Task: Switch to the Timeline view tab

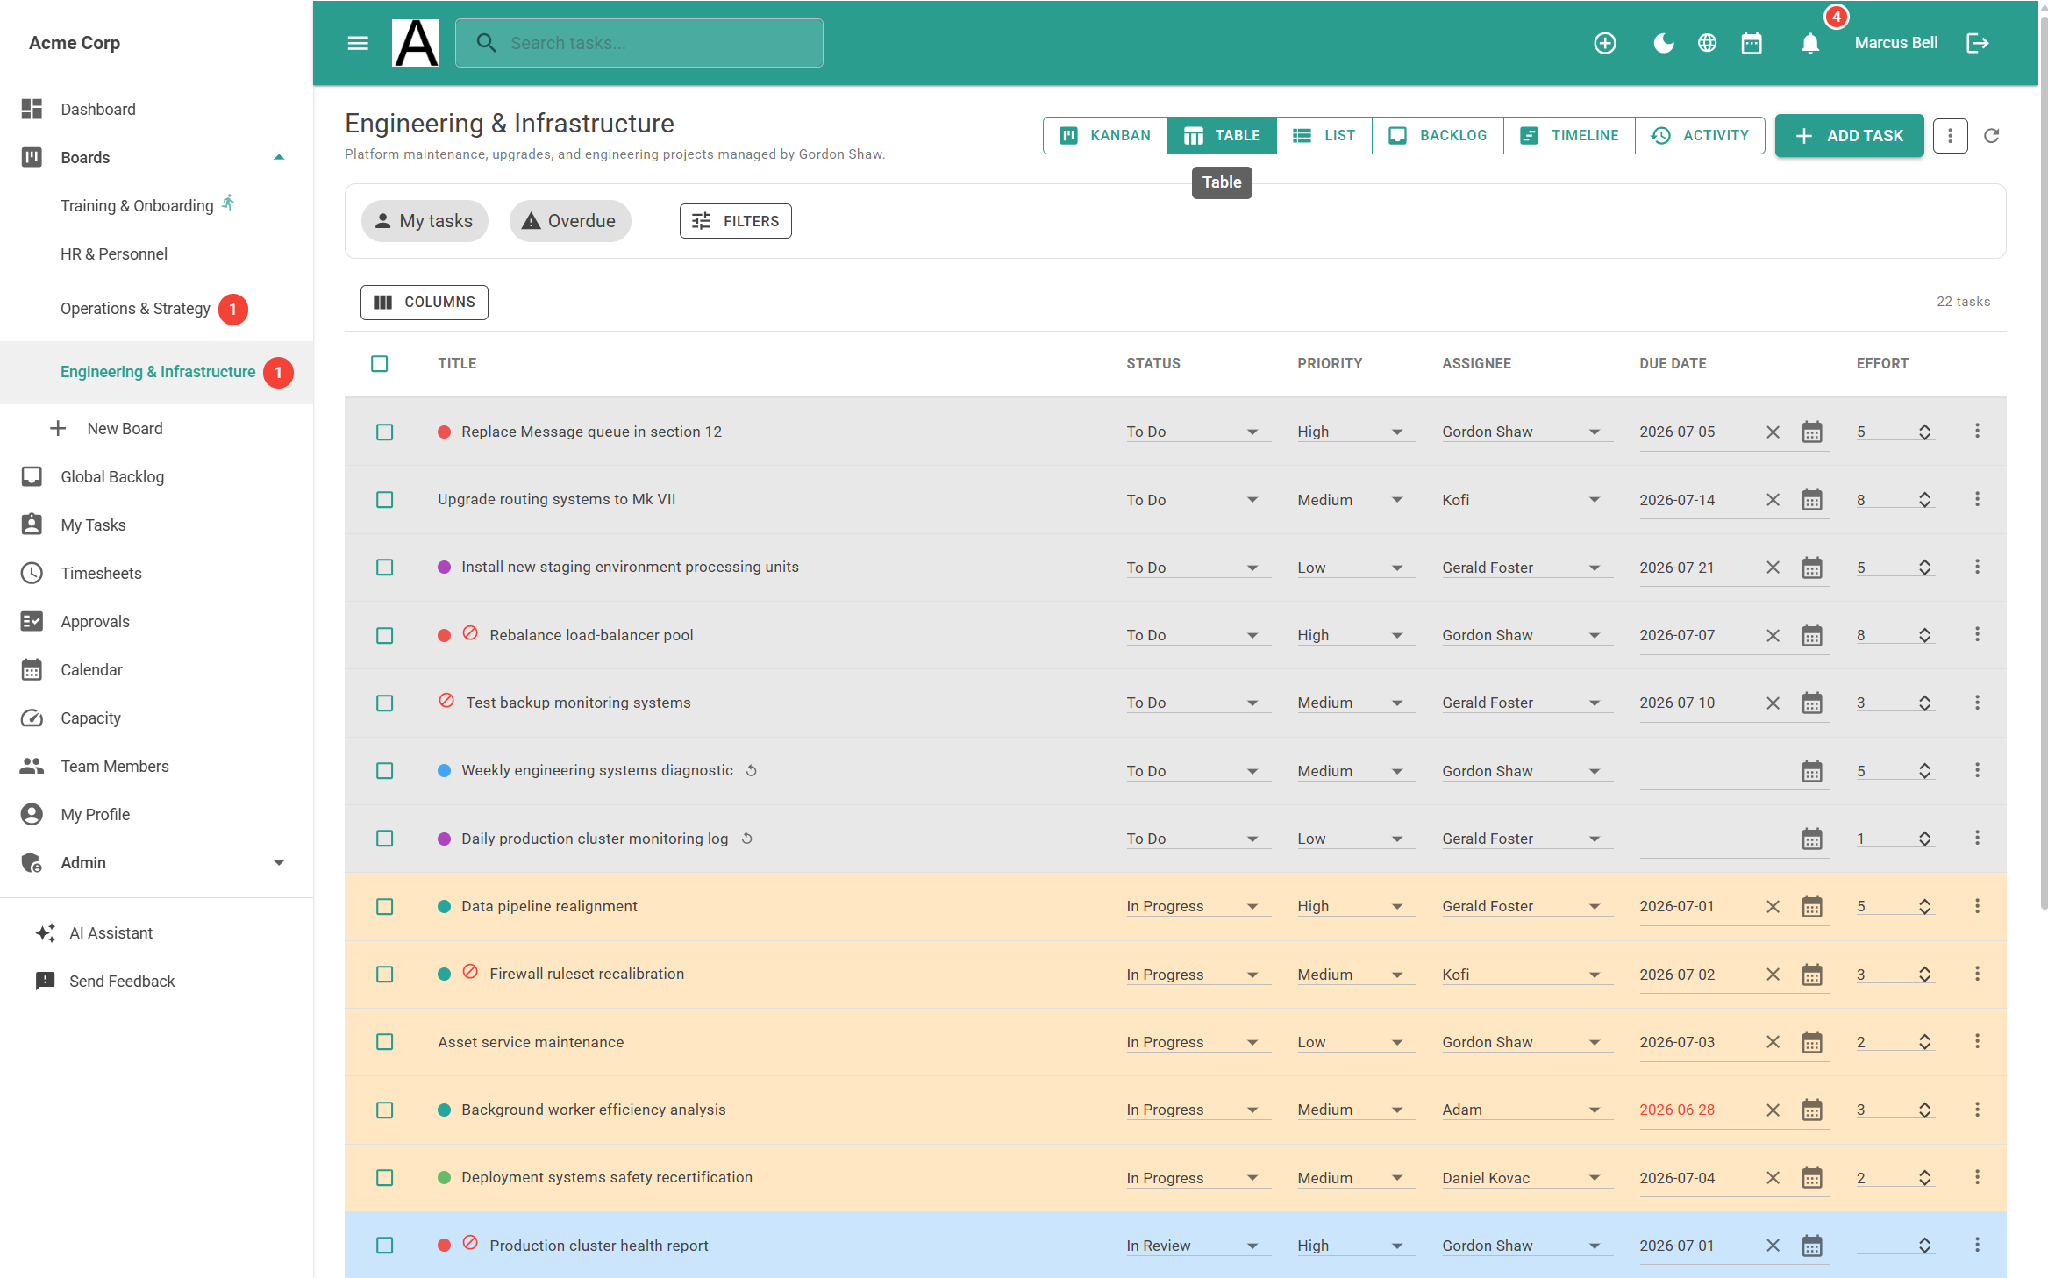Action: coord(1569,135)
